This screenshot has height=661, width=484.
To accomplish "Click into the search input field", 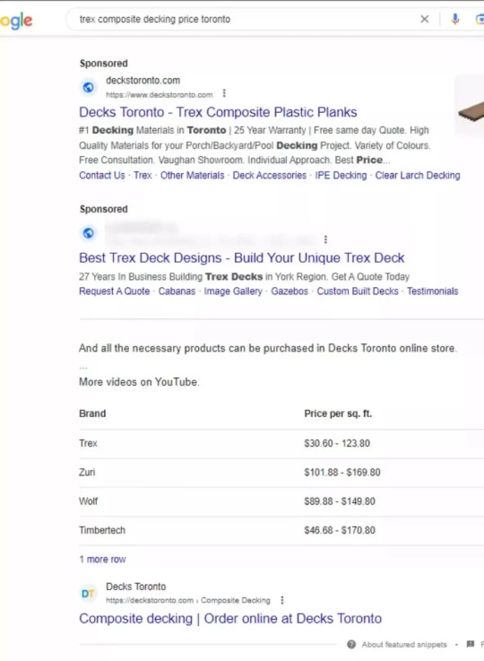I will [246, 19].
